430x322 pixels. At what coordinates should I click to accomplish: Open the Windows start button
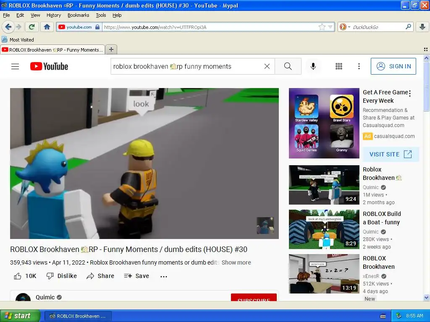tap(20, 316)
